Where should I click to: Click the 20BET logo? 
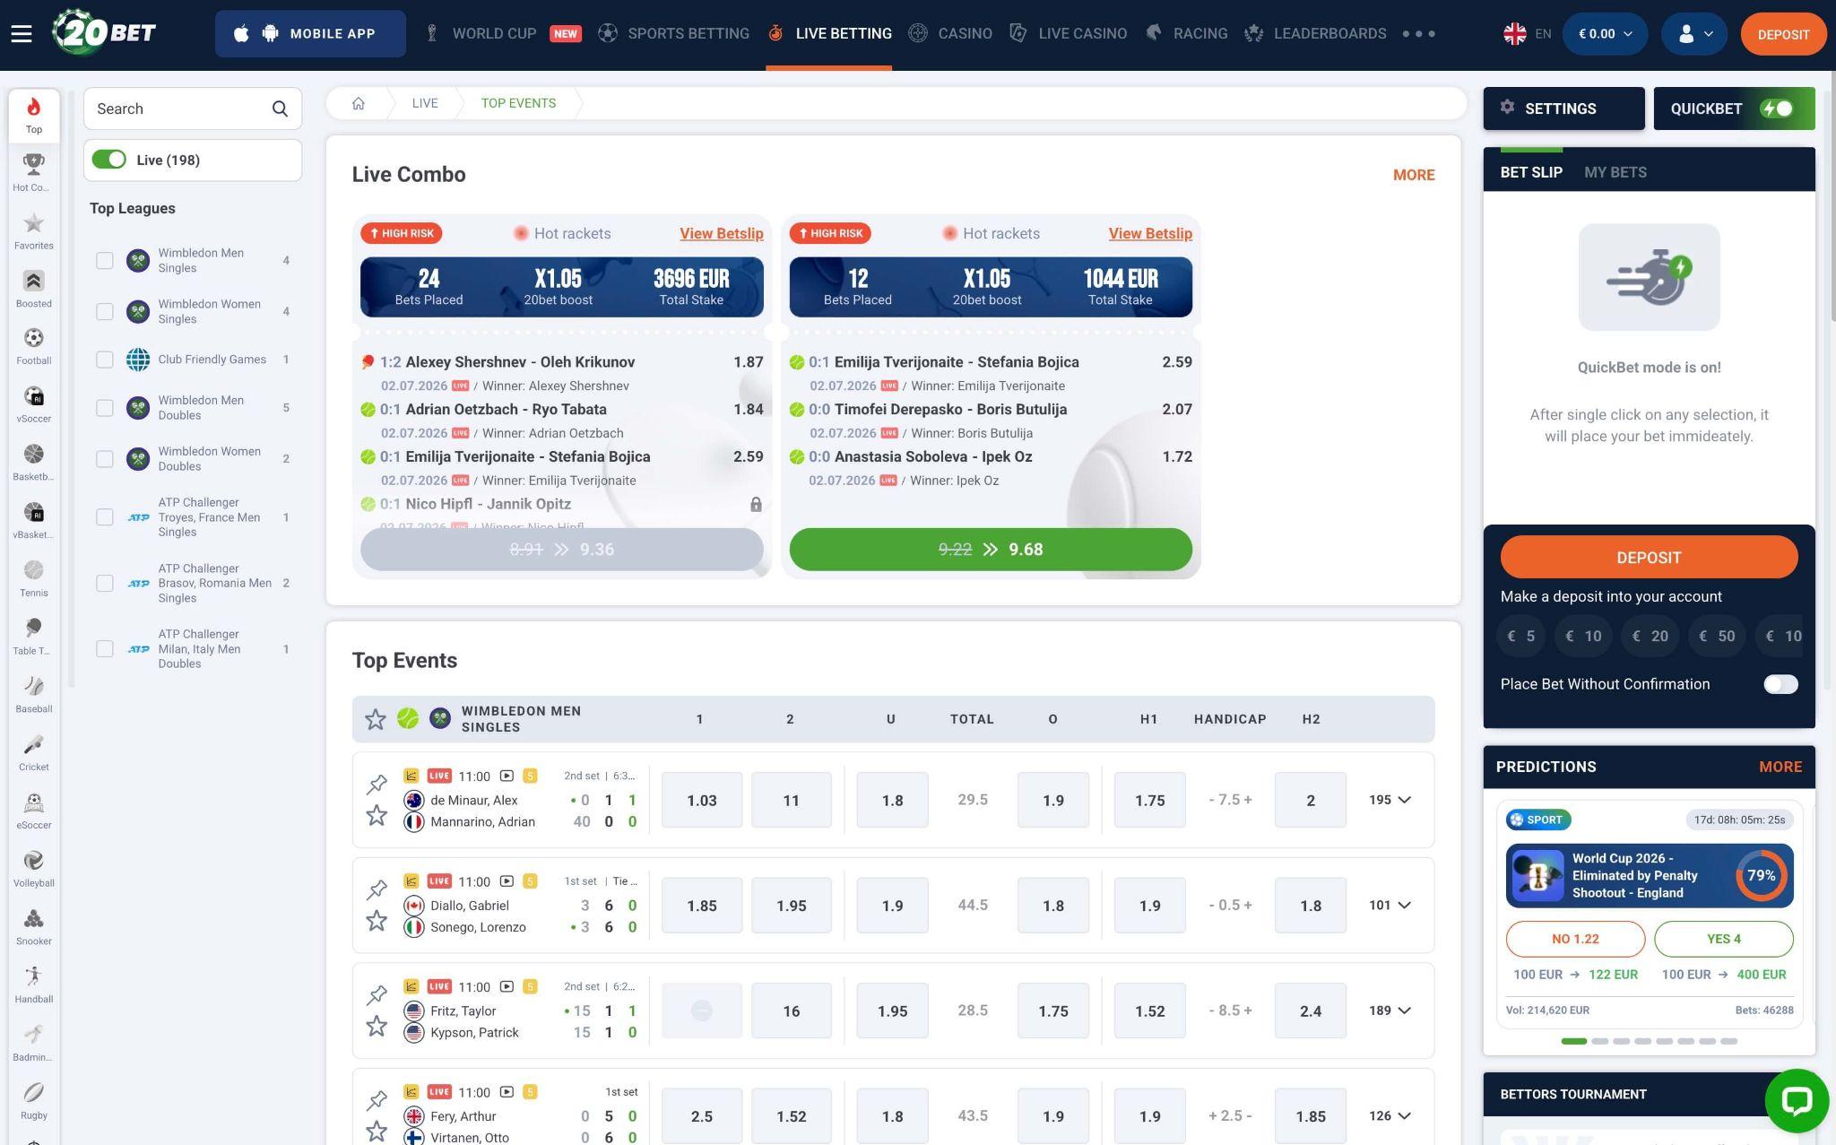[104, 32]
